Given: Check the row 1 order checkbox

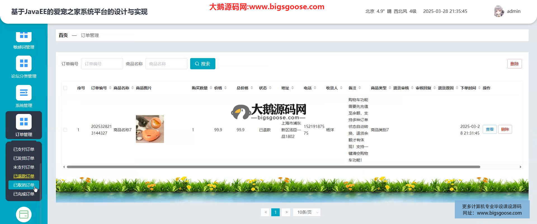Looking at the screenshot, I should (x=65, y=130).
